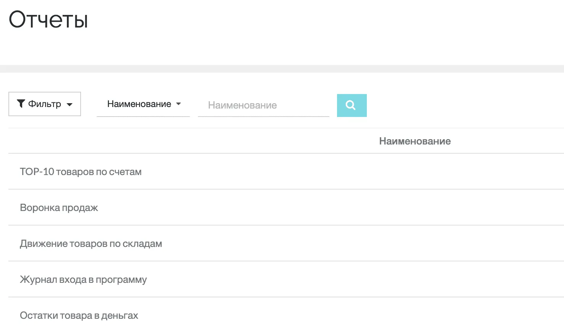Open the Воронка продаж report
The width and height of the screenshot is (564, 331).
pos(59,208)
